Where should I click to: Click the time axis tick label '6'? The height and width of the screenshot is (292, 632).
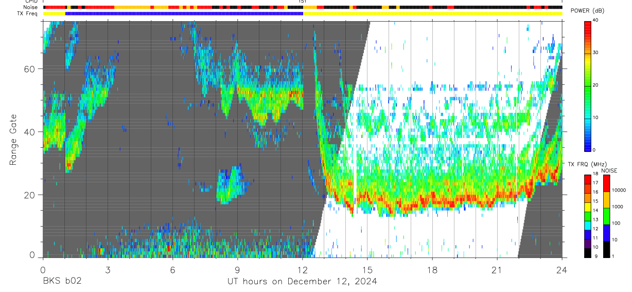point(172,270)
